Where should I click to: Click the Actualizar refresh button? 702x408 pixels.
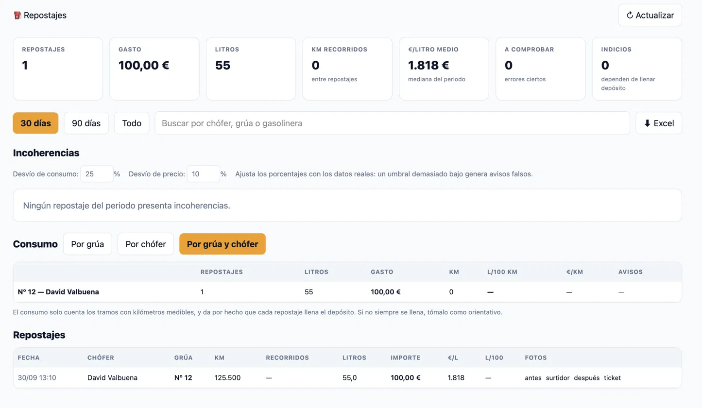650,15
